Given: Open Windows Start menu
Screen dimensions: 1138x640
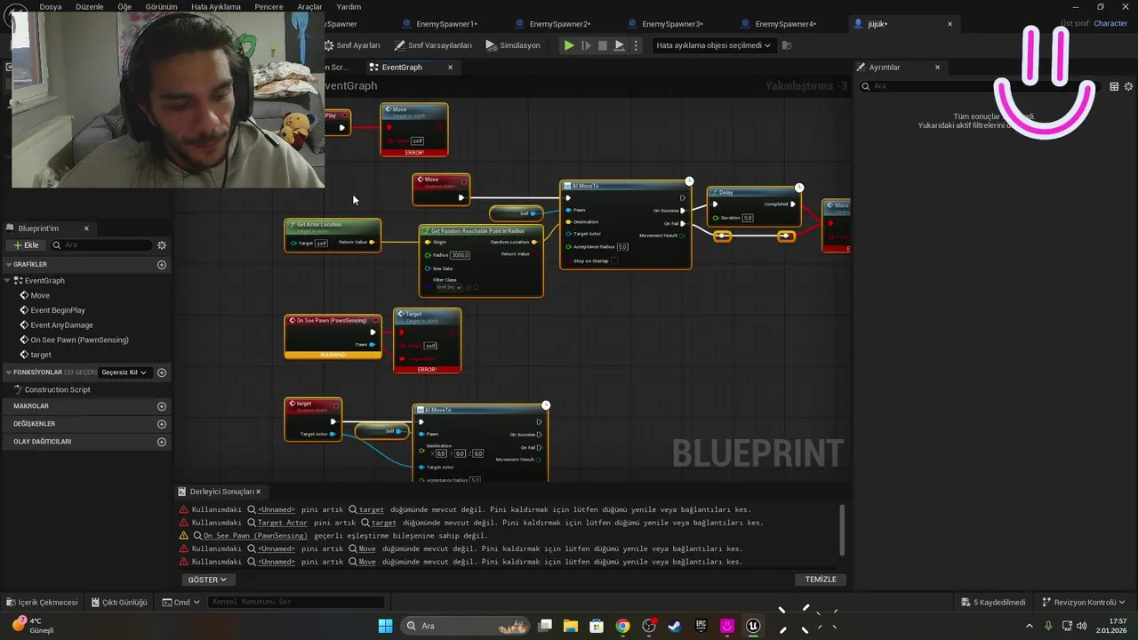Looking at the screenshot, I should coord(385,626).
